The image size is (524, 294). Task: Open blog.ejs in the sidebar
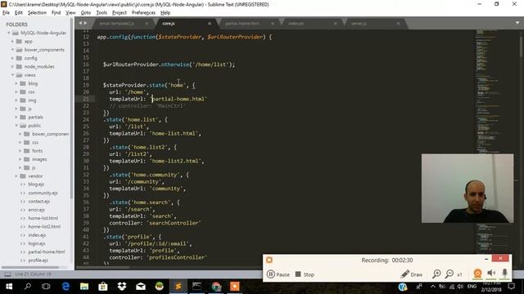tap(36, 184)
